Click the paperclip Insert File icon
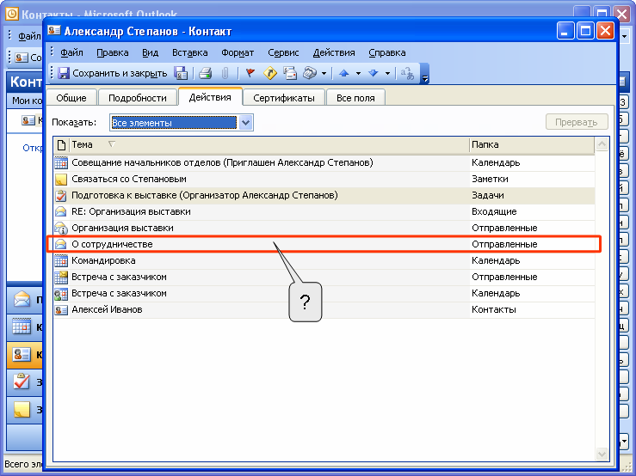The width and height of the screenshot is (636, 476). pos(225,73)
